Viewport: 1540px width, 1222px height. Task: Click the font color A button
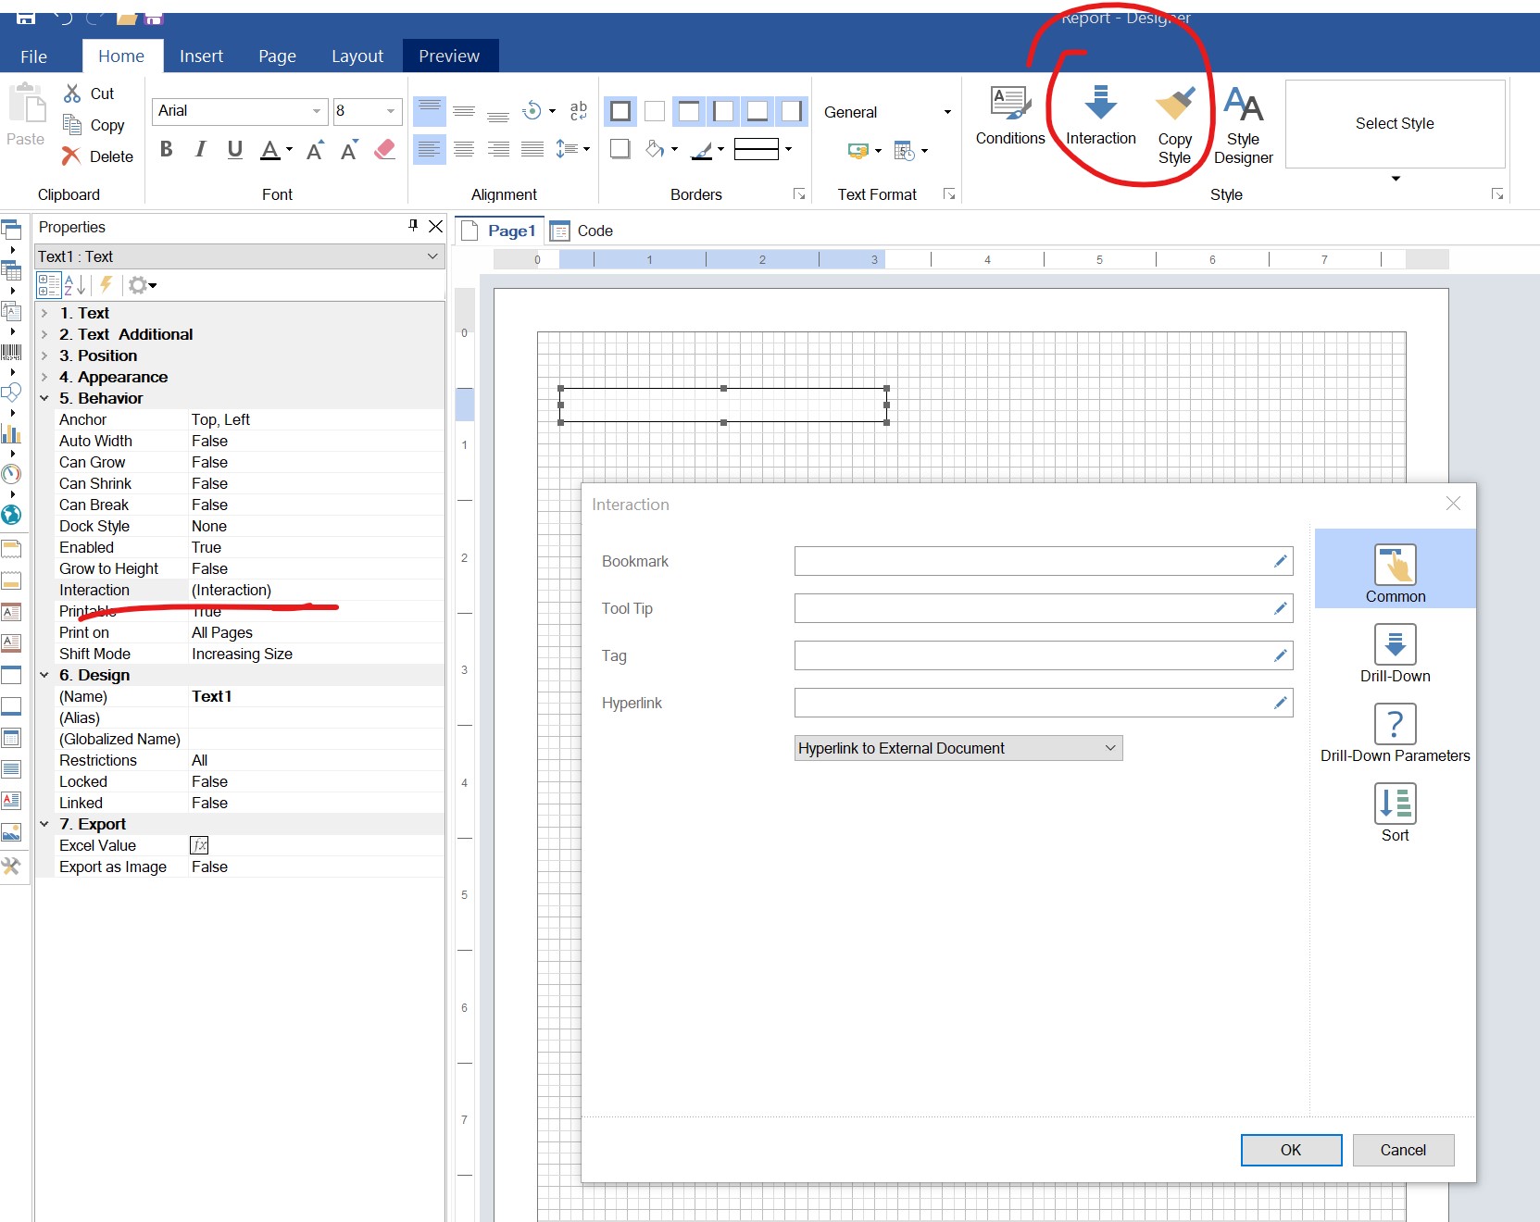pos(270,149)
